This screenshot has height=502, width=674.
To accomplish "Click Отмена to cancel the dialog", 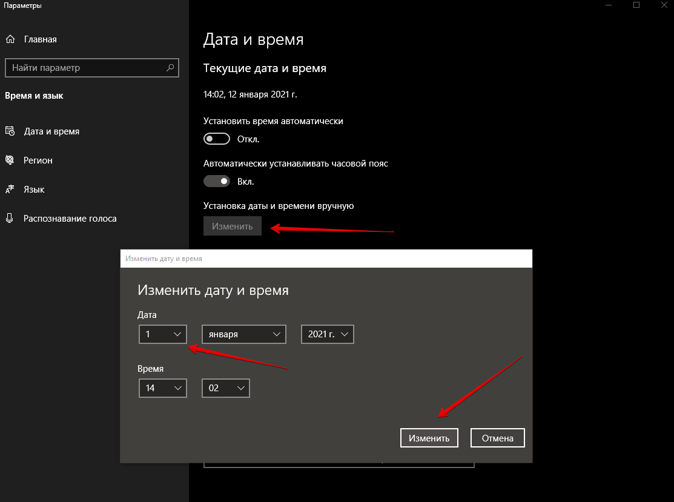I will coord(497,438).
